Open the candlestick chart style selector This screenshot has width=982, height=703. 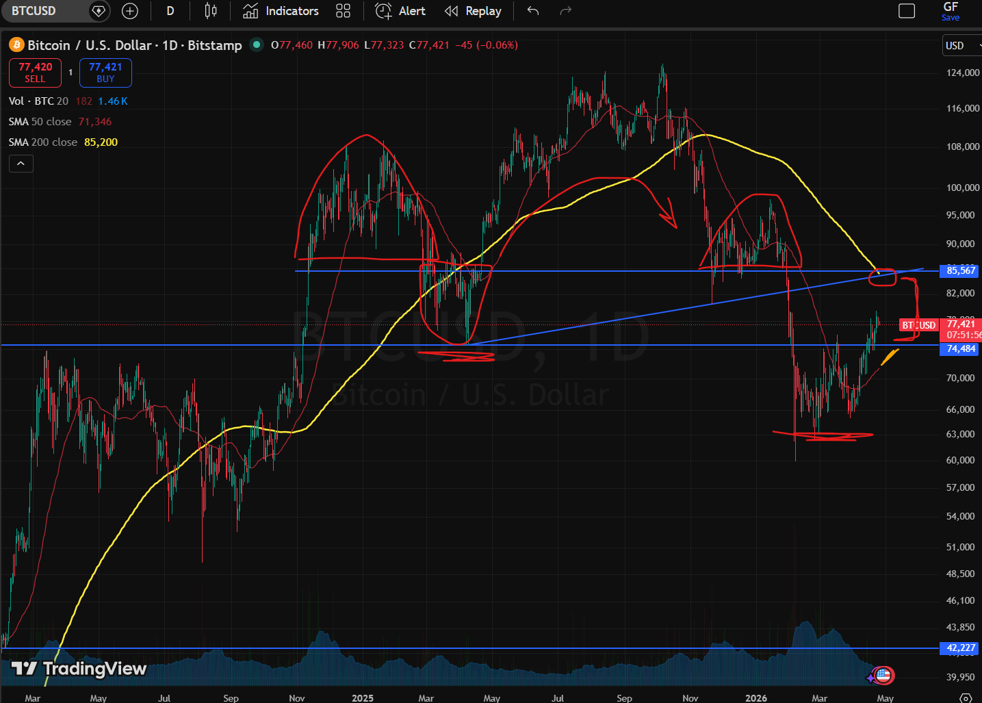(211, 11)
